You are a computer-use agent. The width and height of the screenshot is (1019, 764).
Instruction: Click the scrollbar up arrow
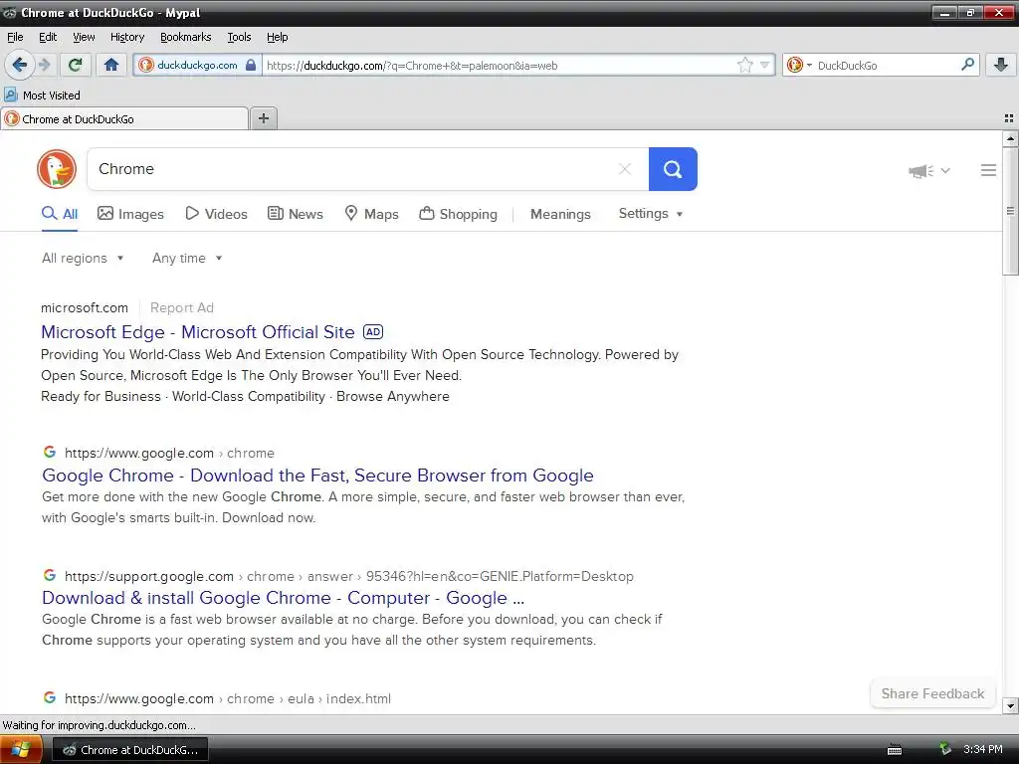pos(1010,138)
